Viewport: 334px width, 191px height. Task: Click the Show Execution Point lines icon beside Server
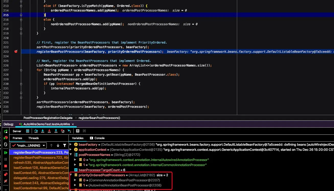pos(28,131)
